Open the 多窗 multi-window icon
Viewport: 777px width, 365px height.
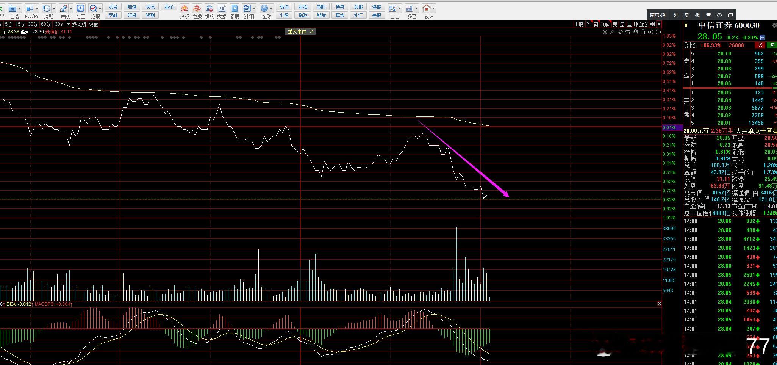click(409, 8)
